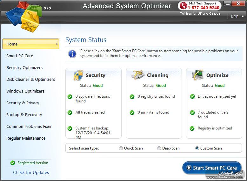Close the Advanced System Optimizer window
Screen dimensions: 247x181
point(238,3)
